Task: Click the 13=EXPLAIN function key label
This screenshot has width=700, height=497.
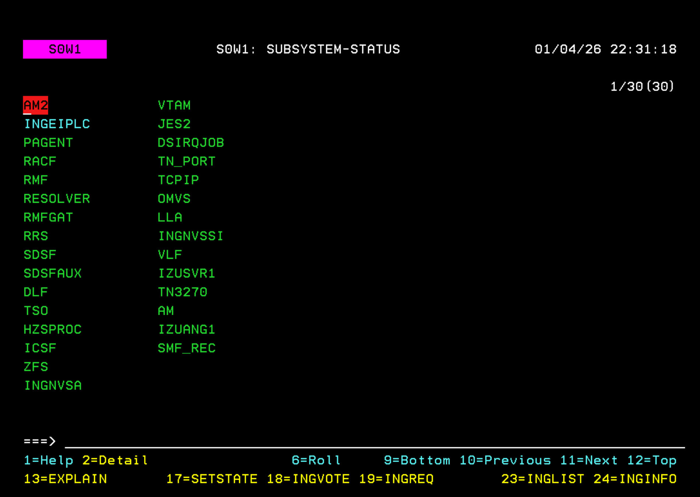Action: click(x=65, y=479)
